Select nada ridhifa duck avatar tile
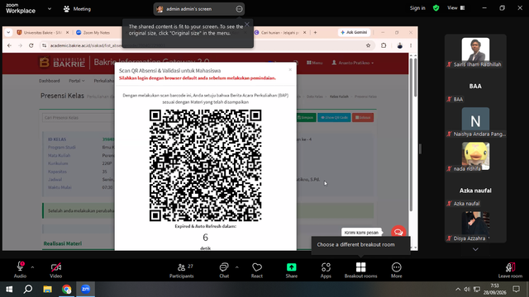529x297 pixels. point(475,156)
